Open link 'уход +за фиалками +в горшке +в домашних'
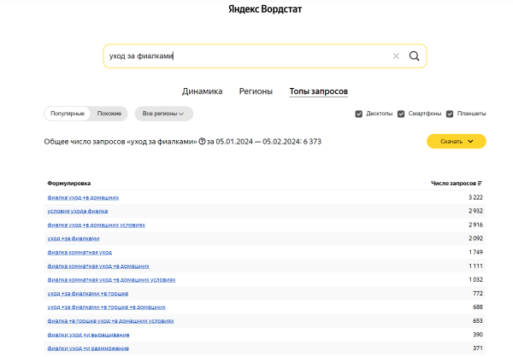The height and width of the screenshot is (357, 513). (x=106, y=307)
